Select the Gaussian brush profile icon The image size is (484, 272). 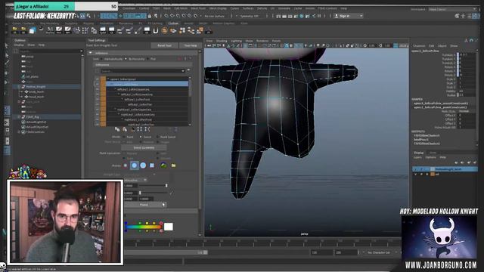(x=126, y=165)
